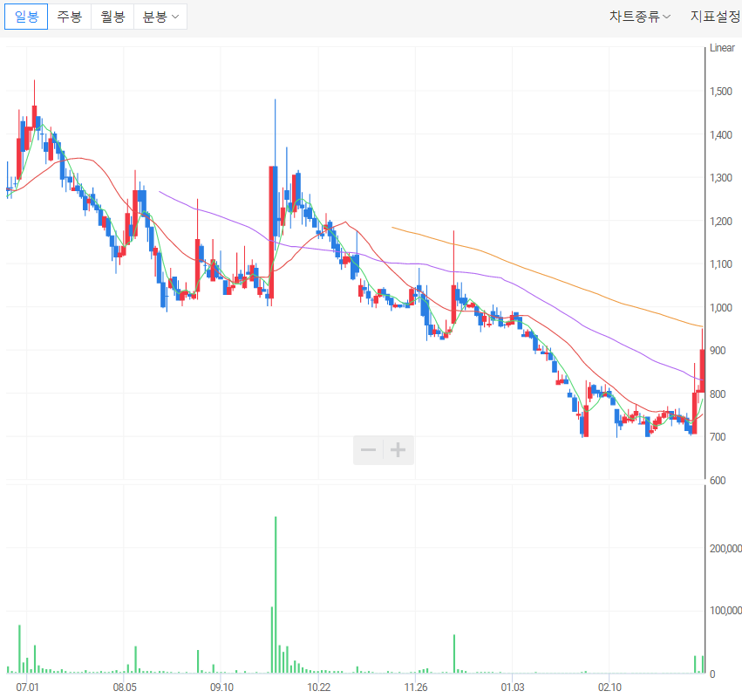This screenshot has height=698, width=742.
Task: Click the 200,000 volume axis label
Action: [725, 548]
